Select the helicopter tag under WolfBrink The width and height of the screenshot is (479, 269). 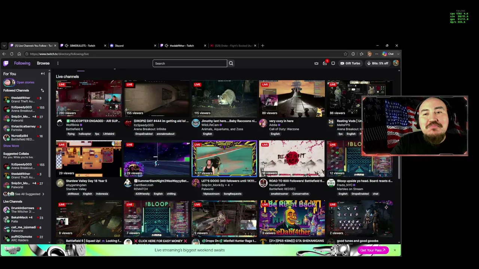coord(85,134)
